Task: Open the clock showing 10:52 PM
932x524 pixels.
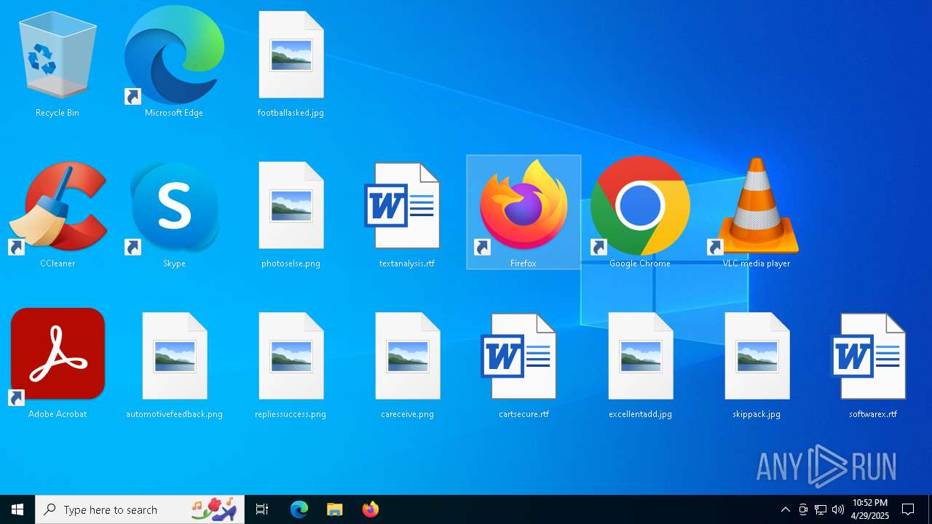Action: pyautogui.click(x=870, y=509)
